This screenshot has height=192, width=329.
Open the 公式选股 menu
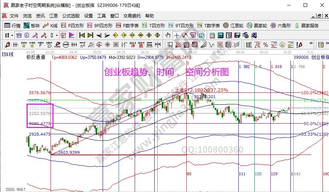pyautogui.click(x=71, y=16)
